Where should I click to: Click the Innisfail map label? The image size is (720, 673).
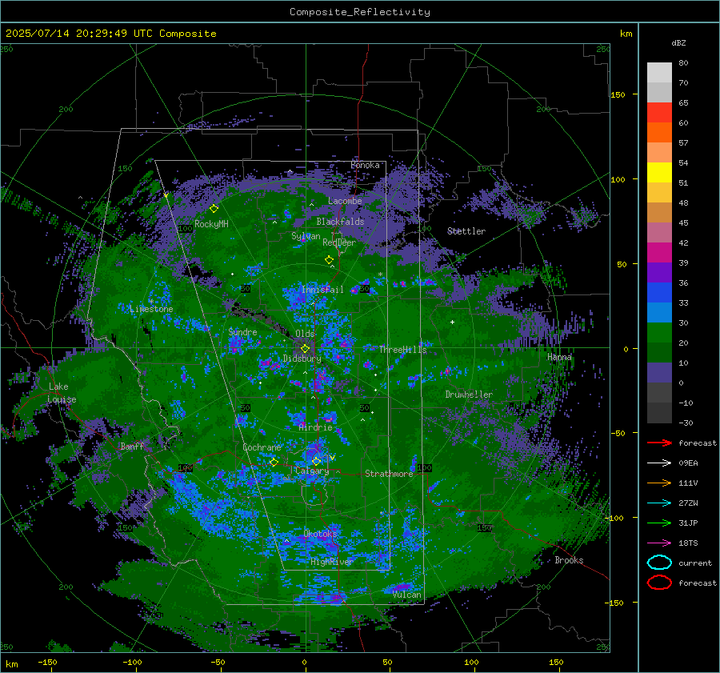pyautogui.click(x=322, y=290)
